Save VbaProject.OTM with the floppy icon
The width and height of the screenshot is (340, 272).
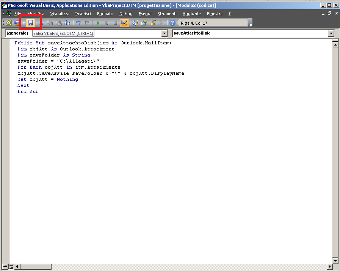30,23
